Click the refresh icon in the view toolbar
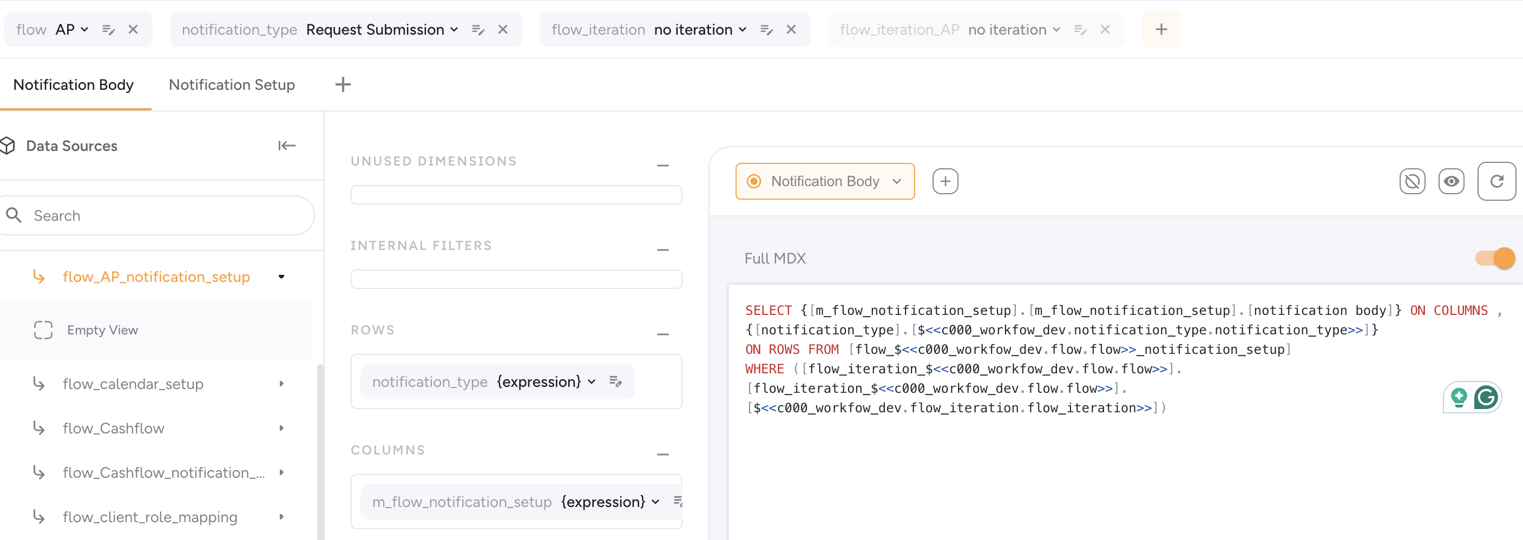 tap(1495, 181)
